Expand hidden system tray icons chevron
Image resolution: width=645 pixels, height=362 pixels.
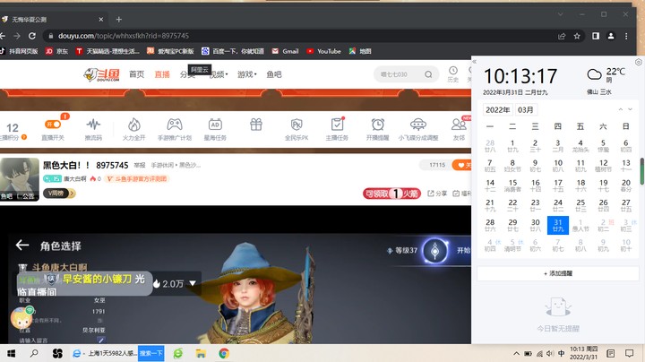(x=516, y=353)
